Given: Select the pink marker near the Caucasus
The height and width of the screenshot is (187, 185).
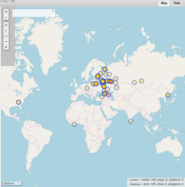Looking at the screenshot, I should coord(108,95).
